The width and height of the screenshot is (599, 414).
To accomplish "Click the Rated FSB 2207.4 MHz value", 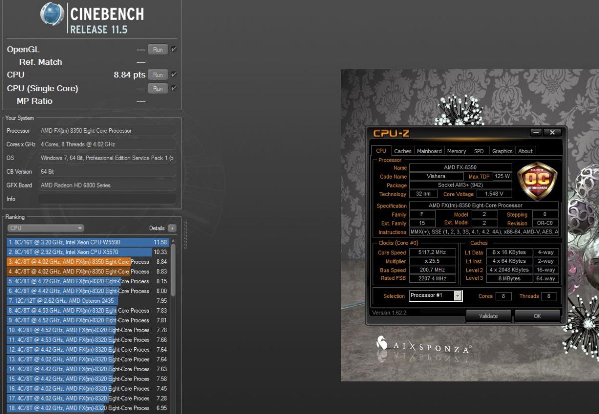I will click(432, 278).
